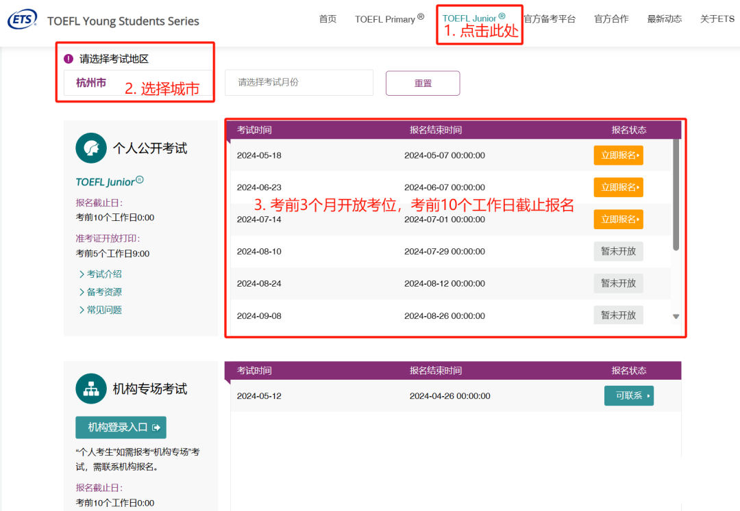Screen dimensions: 740x511
Task: Click the scrollbar down arrow in test table
Action: (676, 317)
